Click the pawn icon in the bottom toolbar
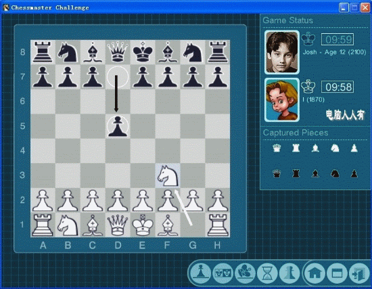 [200, 273]
